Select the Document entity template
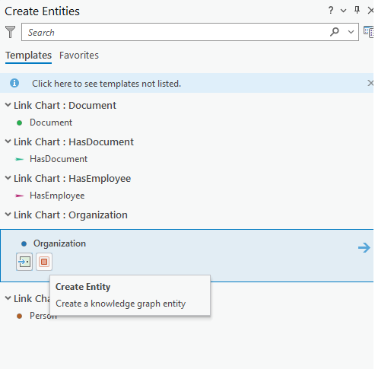 51,122
